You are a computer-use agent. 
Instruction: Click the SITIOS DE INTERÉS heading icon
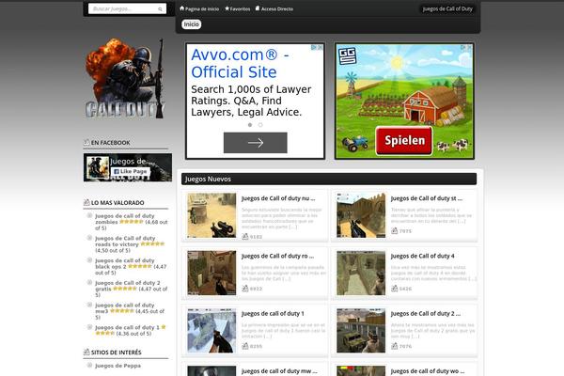tap(86, 352)
